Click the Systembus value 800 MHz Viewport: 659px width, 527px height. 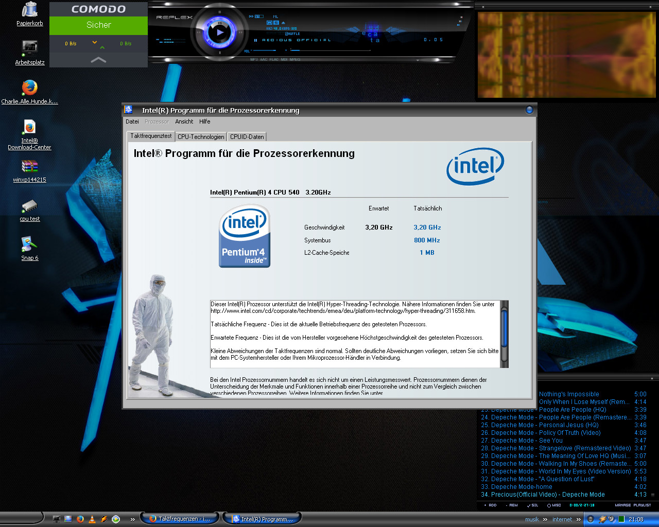tap(427, 240)
